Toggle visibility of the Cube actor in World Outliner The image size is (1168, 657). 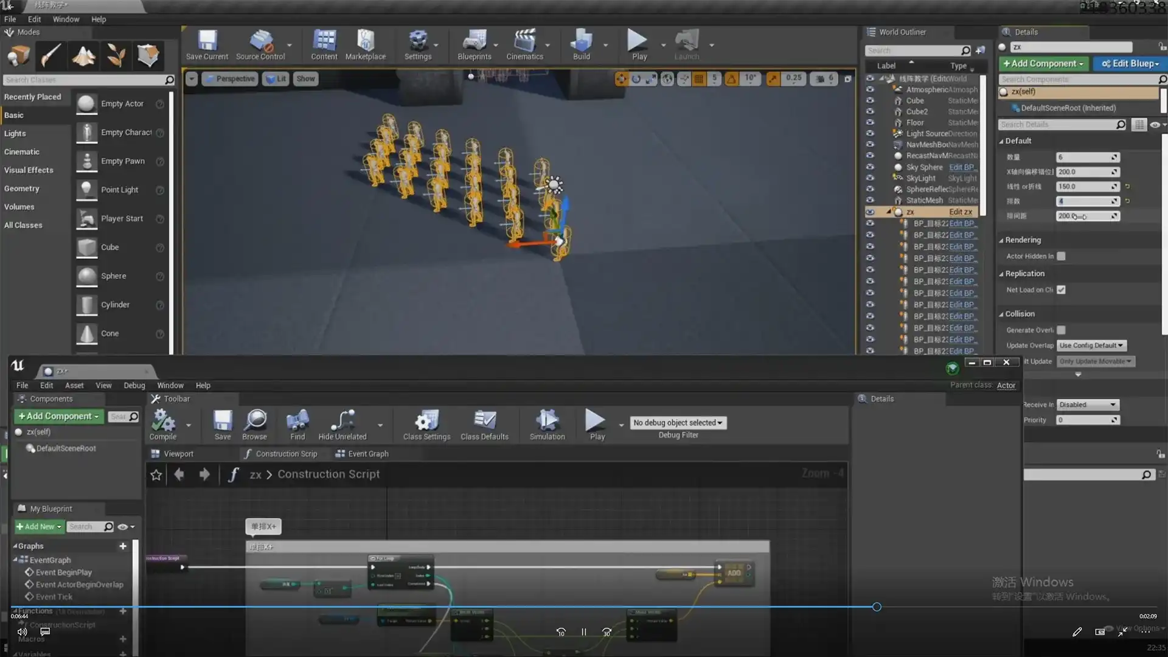(871, 100)
